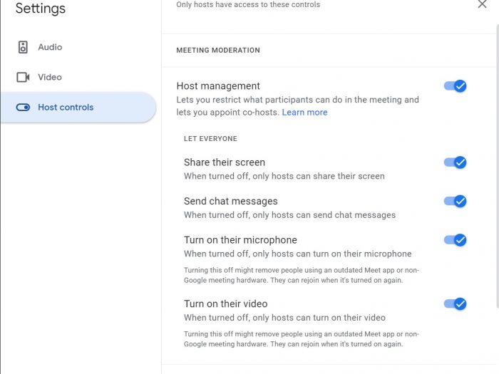The width and height of the screenshot is (499, 374).
Task: Click the Settings title heading
Action: point(41,9)
